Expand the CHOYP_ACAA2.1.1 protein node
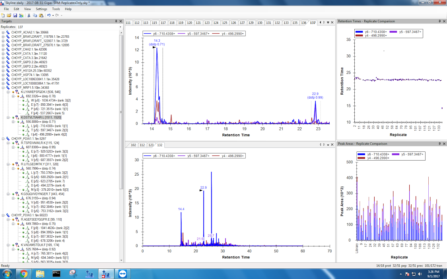Viewport: 447px width, 279px height. [x=3, y=33]
